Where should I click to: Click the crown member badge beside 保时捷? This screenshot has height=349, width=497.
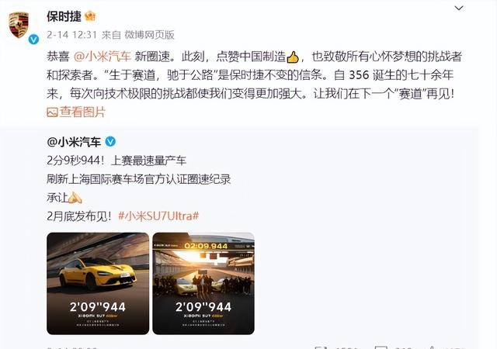(x=90, y=16)
